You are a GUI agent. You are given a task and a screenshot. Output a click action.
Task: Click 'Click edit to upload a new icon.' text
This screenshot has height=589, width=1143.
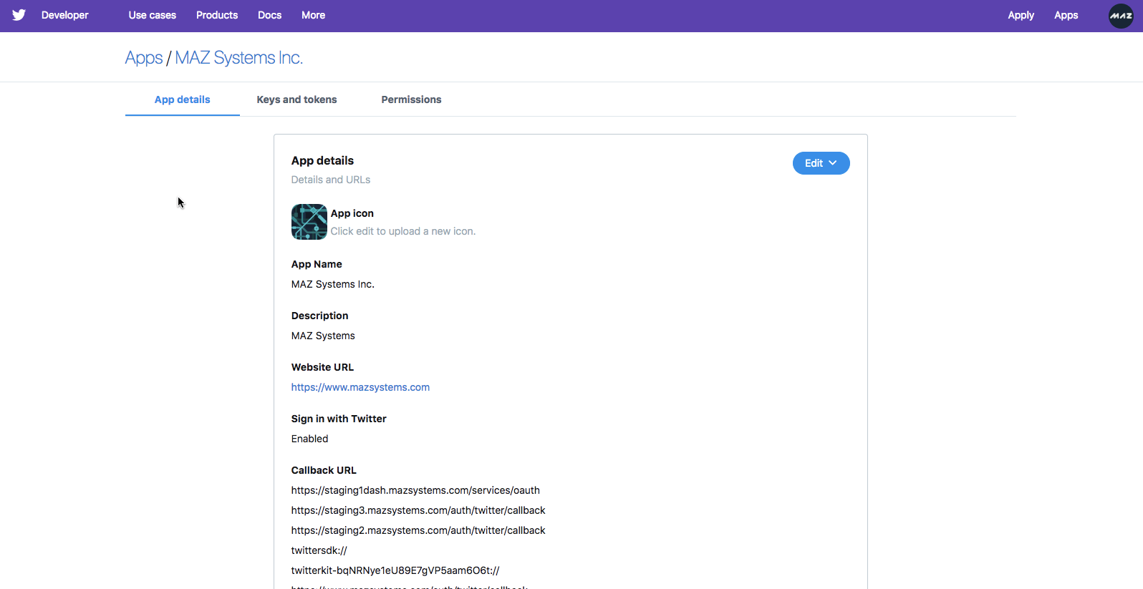coord(402,231)
